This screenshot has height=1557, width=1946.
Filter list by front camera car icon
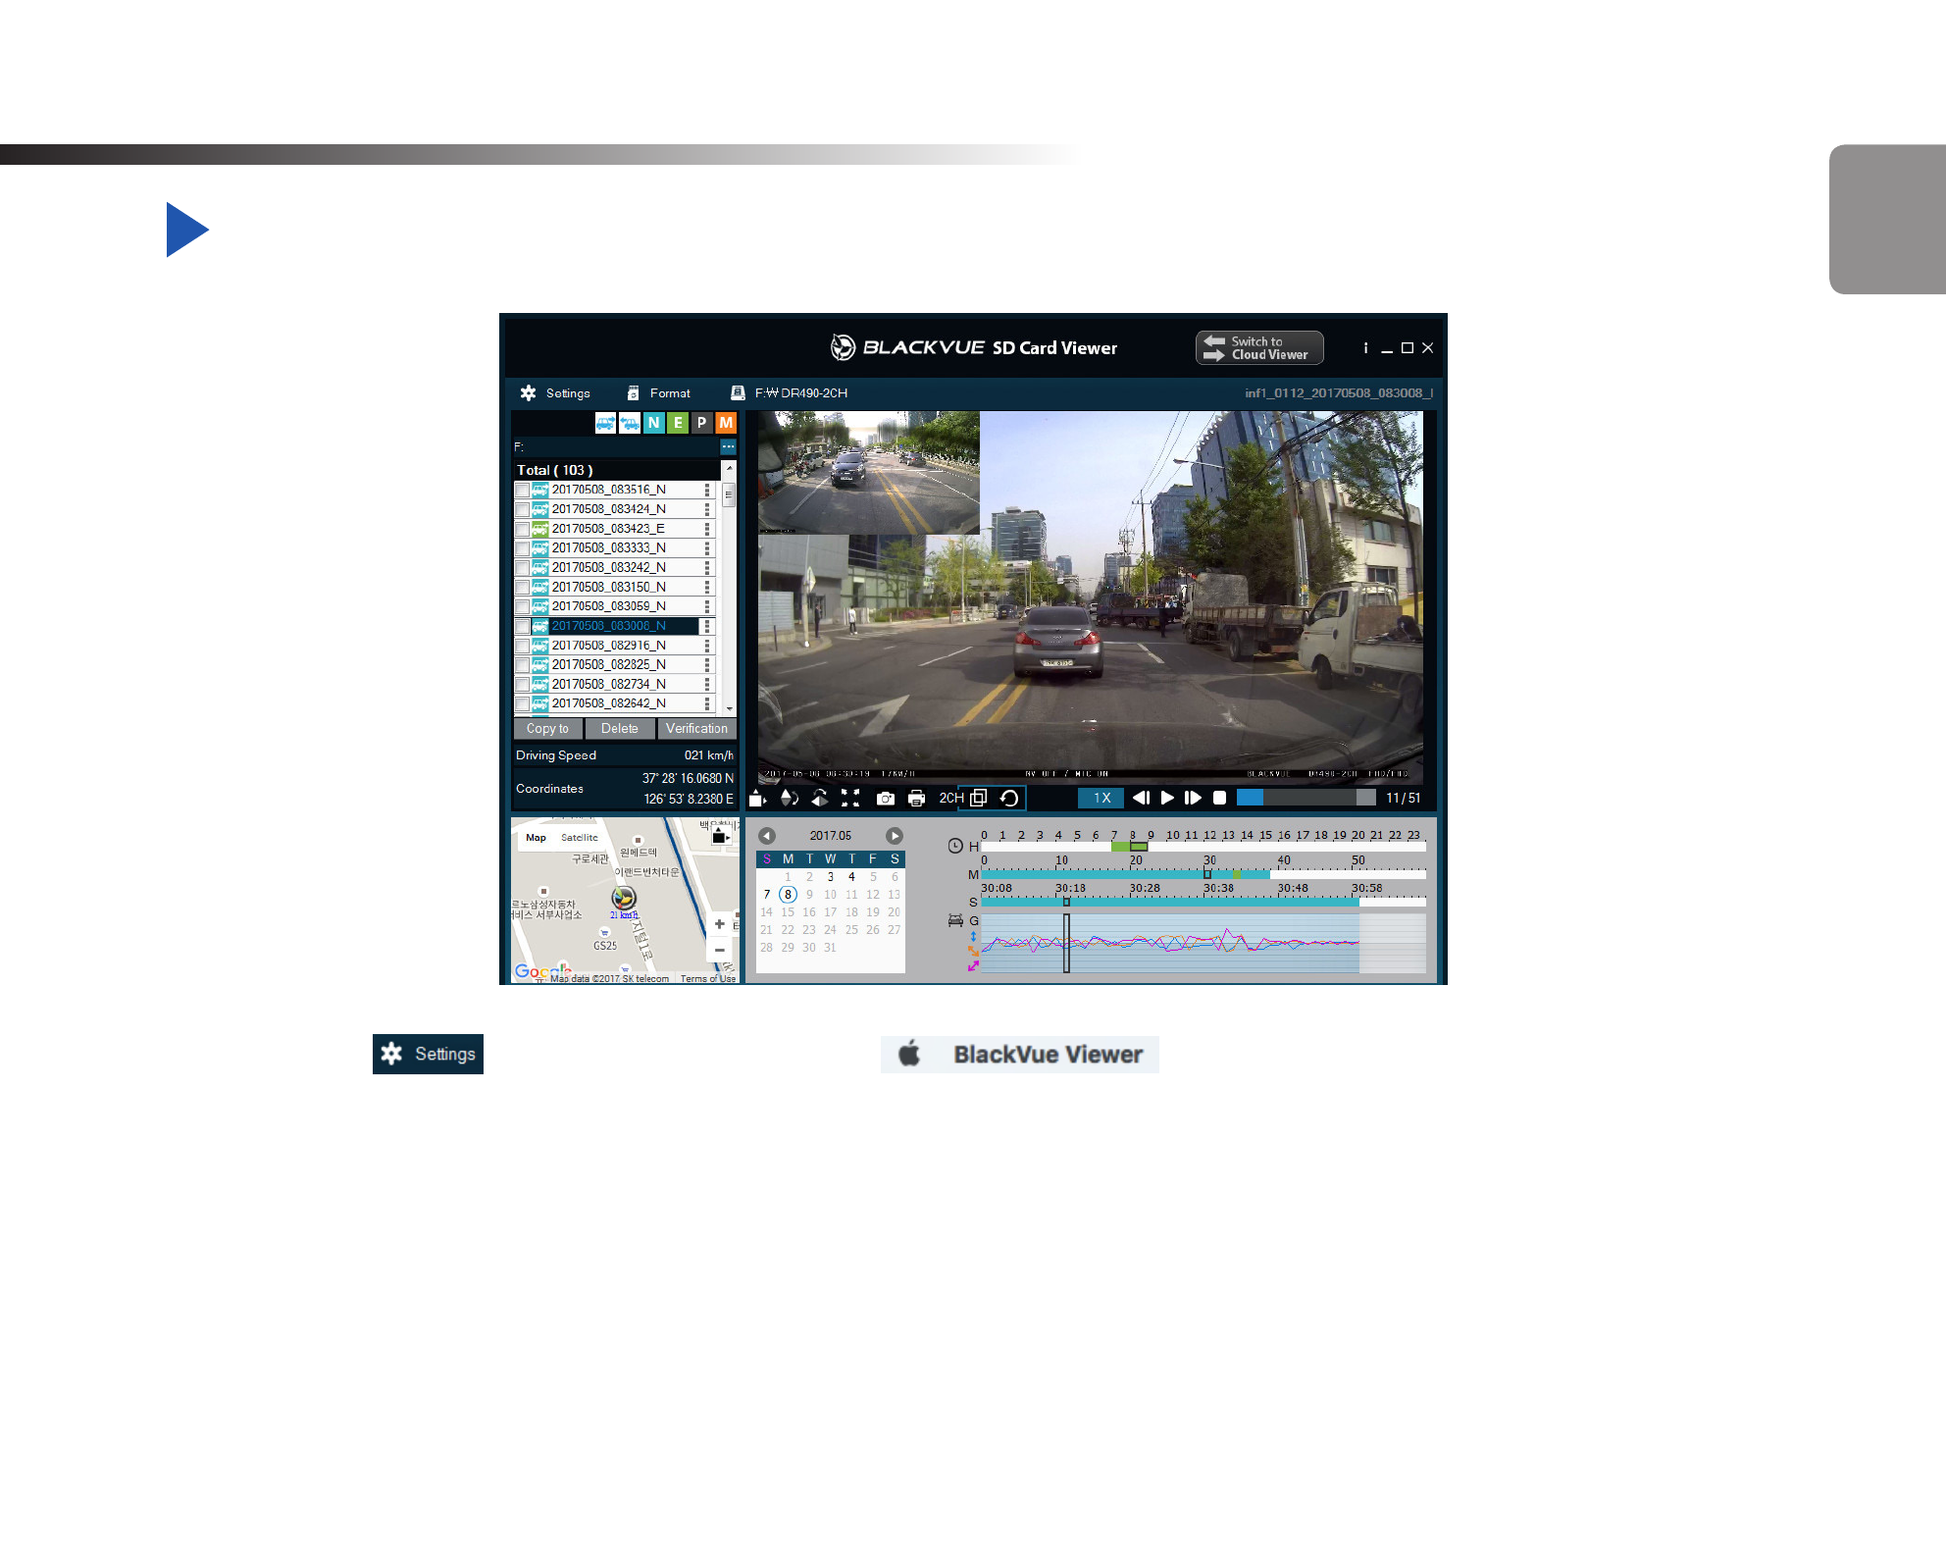coord(605,422)
